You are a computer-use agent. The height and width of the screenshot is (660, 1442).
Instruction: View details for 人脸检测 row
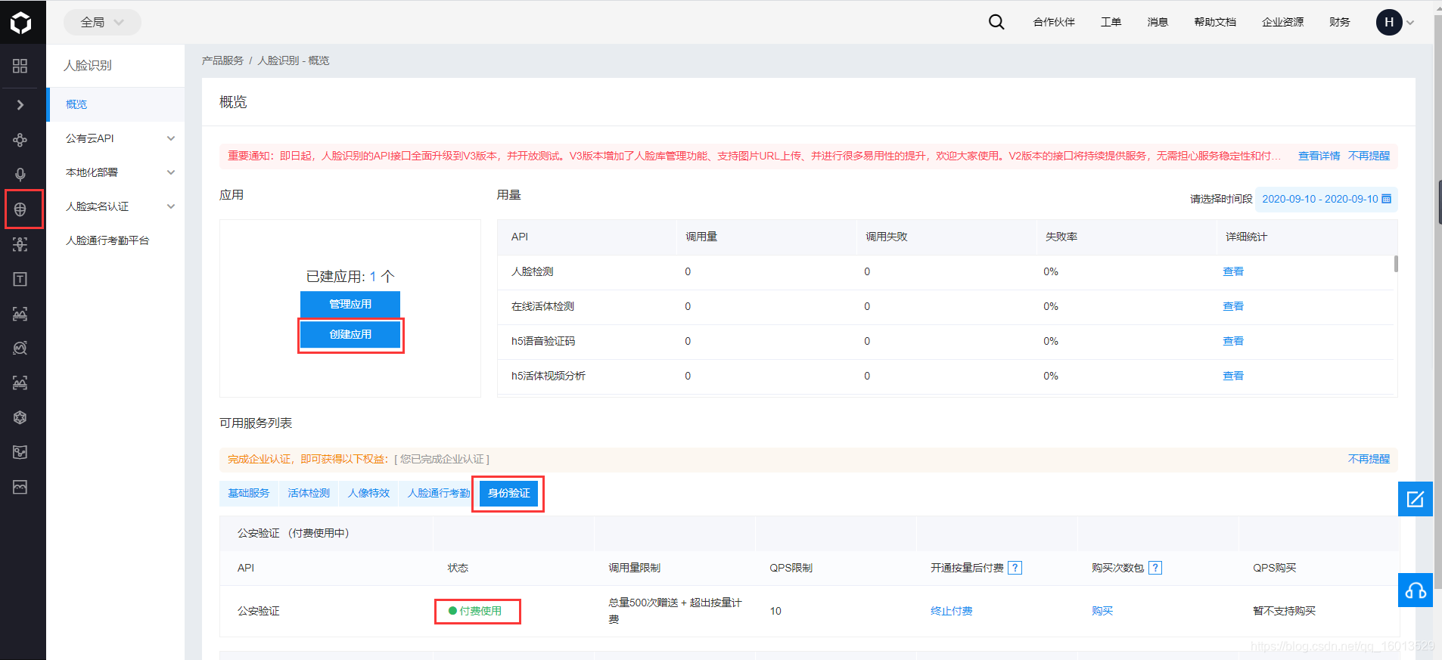[x=1233, y=271]
